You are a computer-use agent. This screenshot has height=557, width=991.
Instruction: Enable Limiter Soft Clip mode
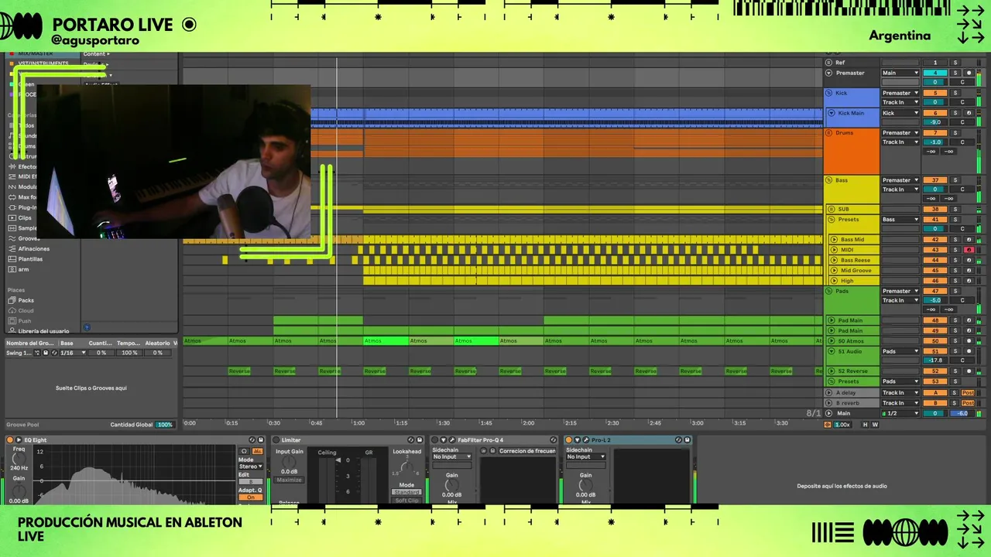pyautogui.click(x=406, y=501)
